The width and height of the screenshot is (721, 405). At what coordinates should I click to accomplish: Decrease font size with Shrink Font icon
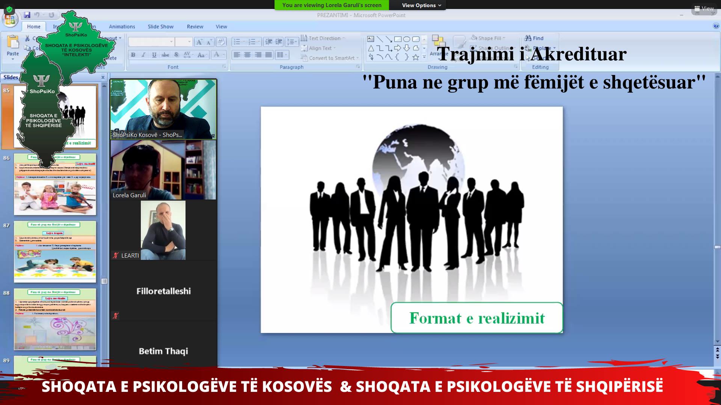coord(209,42)
